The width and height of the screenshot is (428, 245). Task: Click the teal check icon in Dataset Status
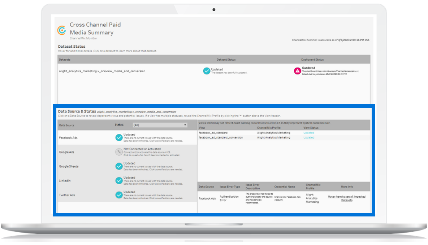click(x=207, y=71)
